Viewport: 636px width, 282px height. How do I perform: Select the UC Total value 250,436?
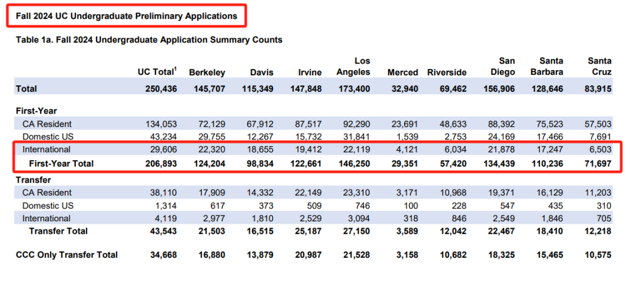(x=161, y=89)
